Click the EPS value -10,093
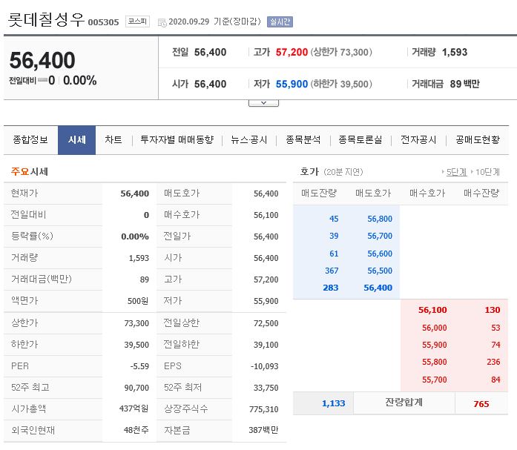517x450 pixels. tap(265, 366)
